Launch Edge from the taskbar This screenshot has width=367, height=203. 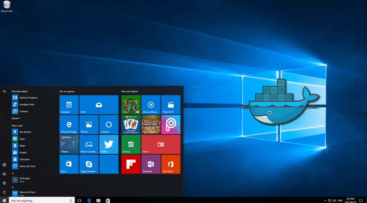coord(89,201)
